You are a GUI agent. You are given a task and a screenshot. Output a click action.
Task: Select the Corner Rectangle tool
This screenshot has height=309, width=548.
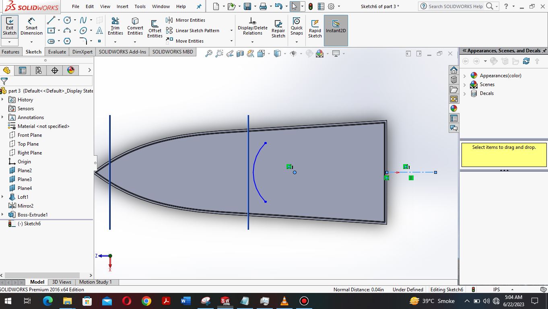[x=51, y=31]
